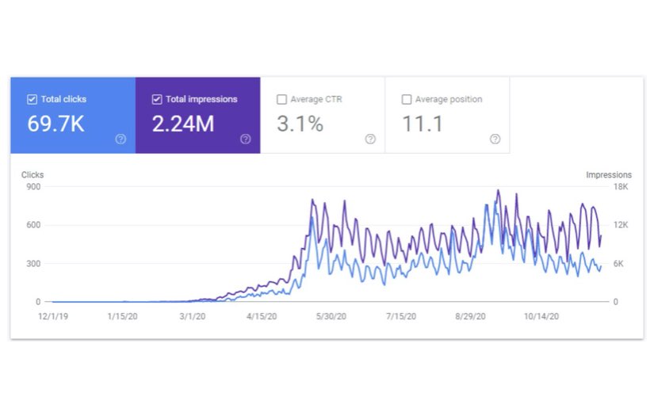The image size is (654, 416).
Task: Click the 18K impressions gridline label
Action: point(621,187)
